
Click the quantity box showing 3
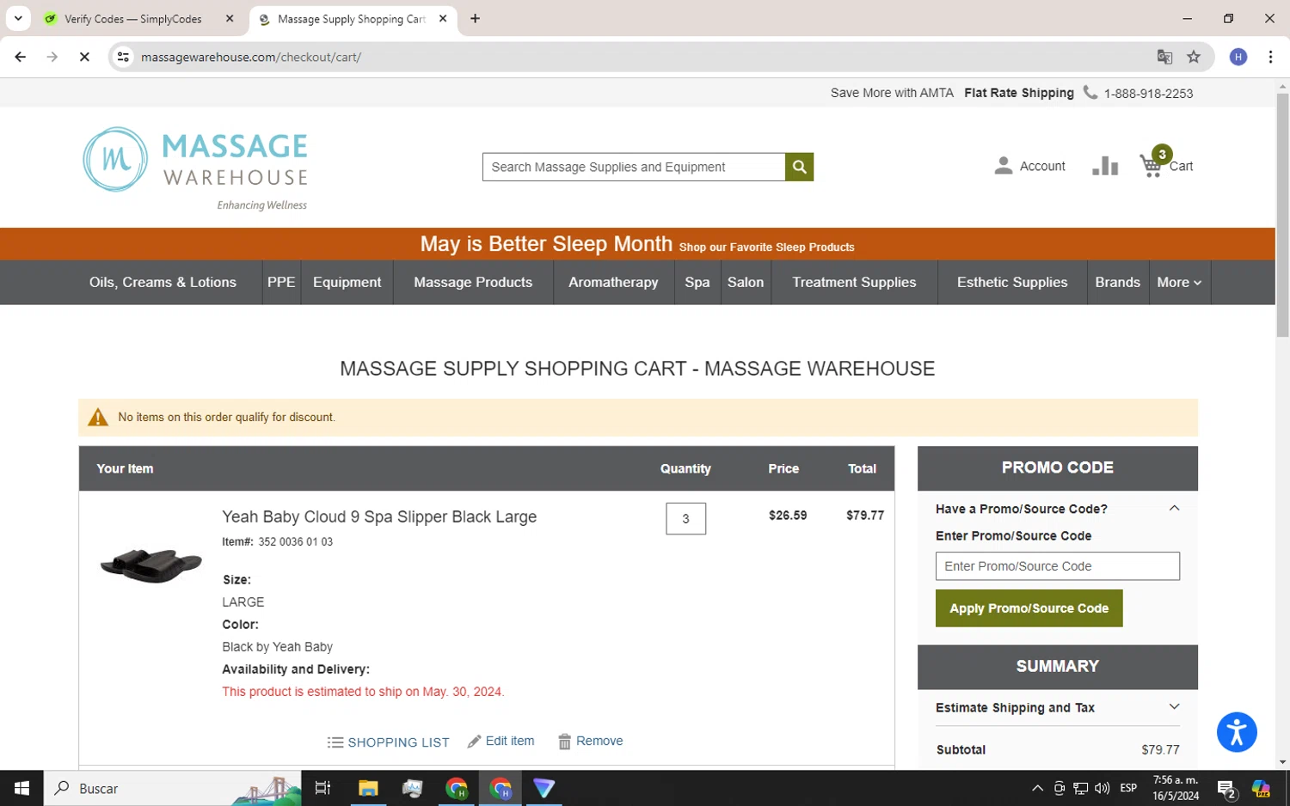pos(685,518)
